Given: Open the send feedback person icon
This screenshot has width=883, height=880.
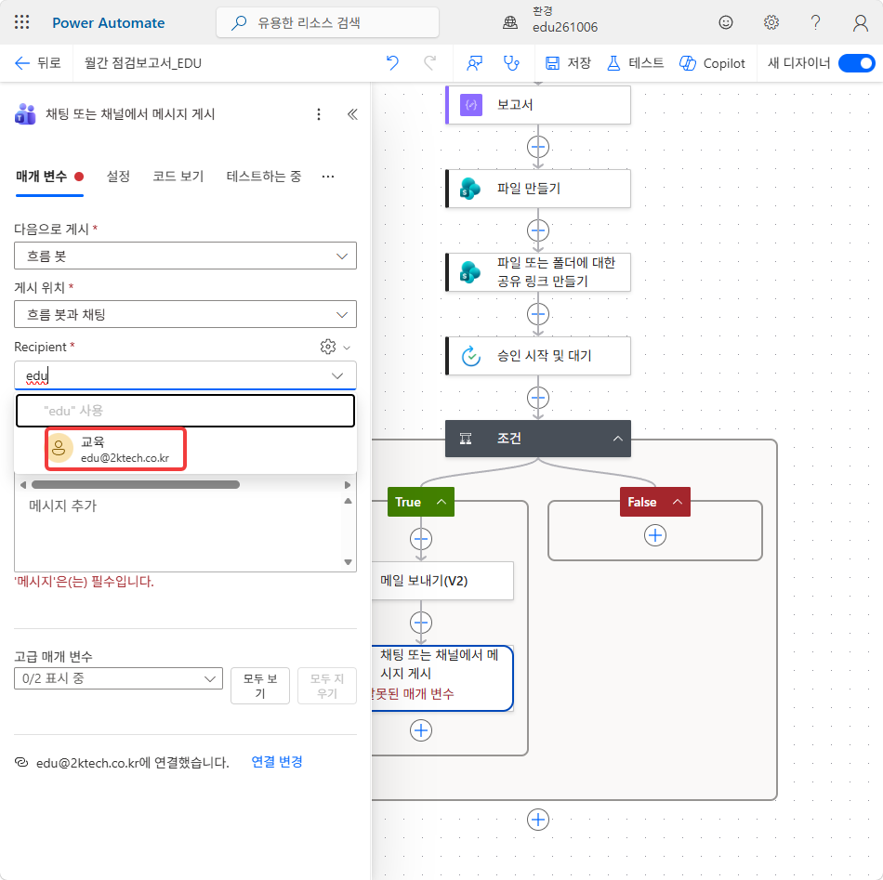Looking at the screenshot, I should click(474, 63).
